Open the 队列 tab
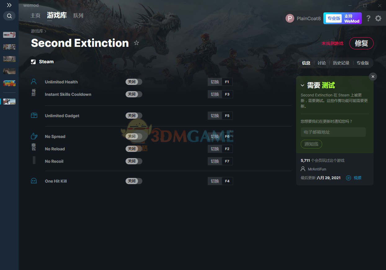This screenshot has height=270, width=386. [x=78, y=15]
